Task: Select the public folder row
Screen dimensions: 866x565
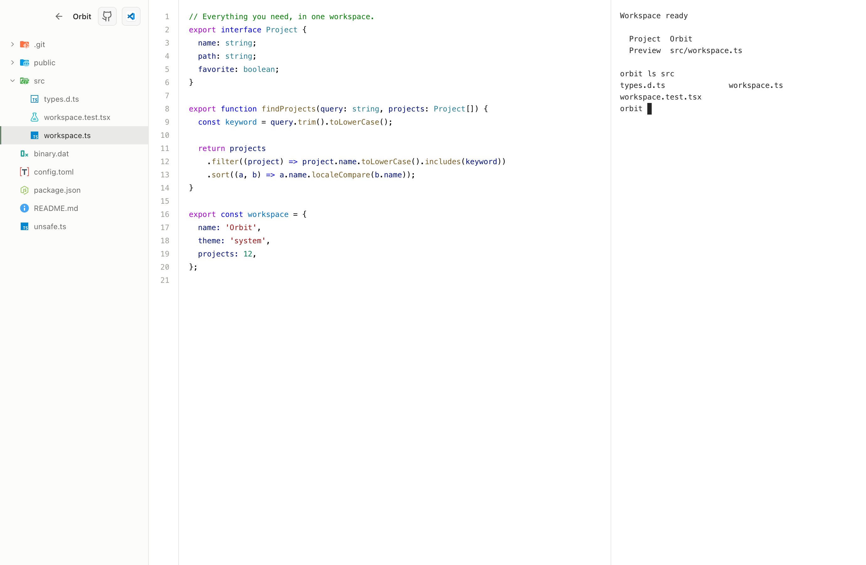Action: coord(74,62)
